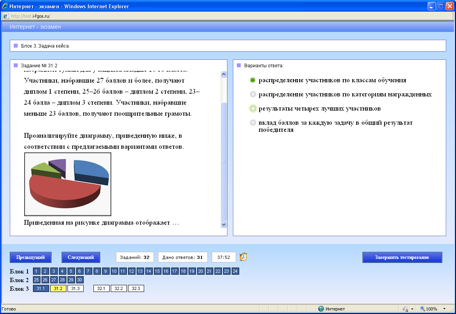Image resolution: width=456 pixels, height=314 pixels.
Task: Click the Internet Explorer logo in title bar
Action: (5, 6)
